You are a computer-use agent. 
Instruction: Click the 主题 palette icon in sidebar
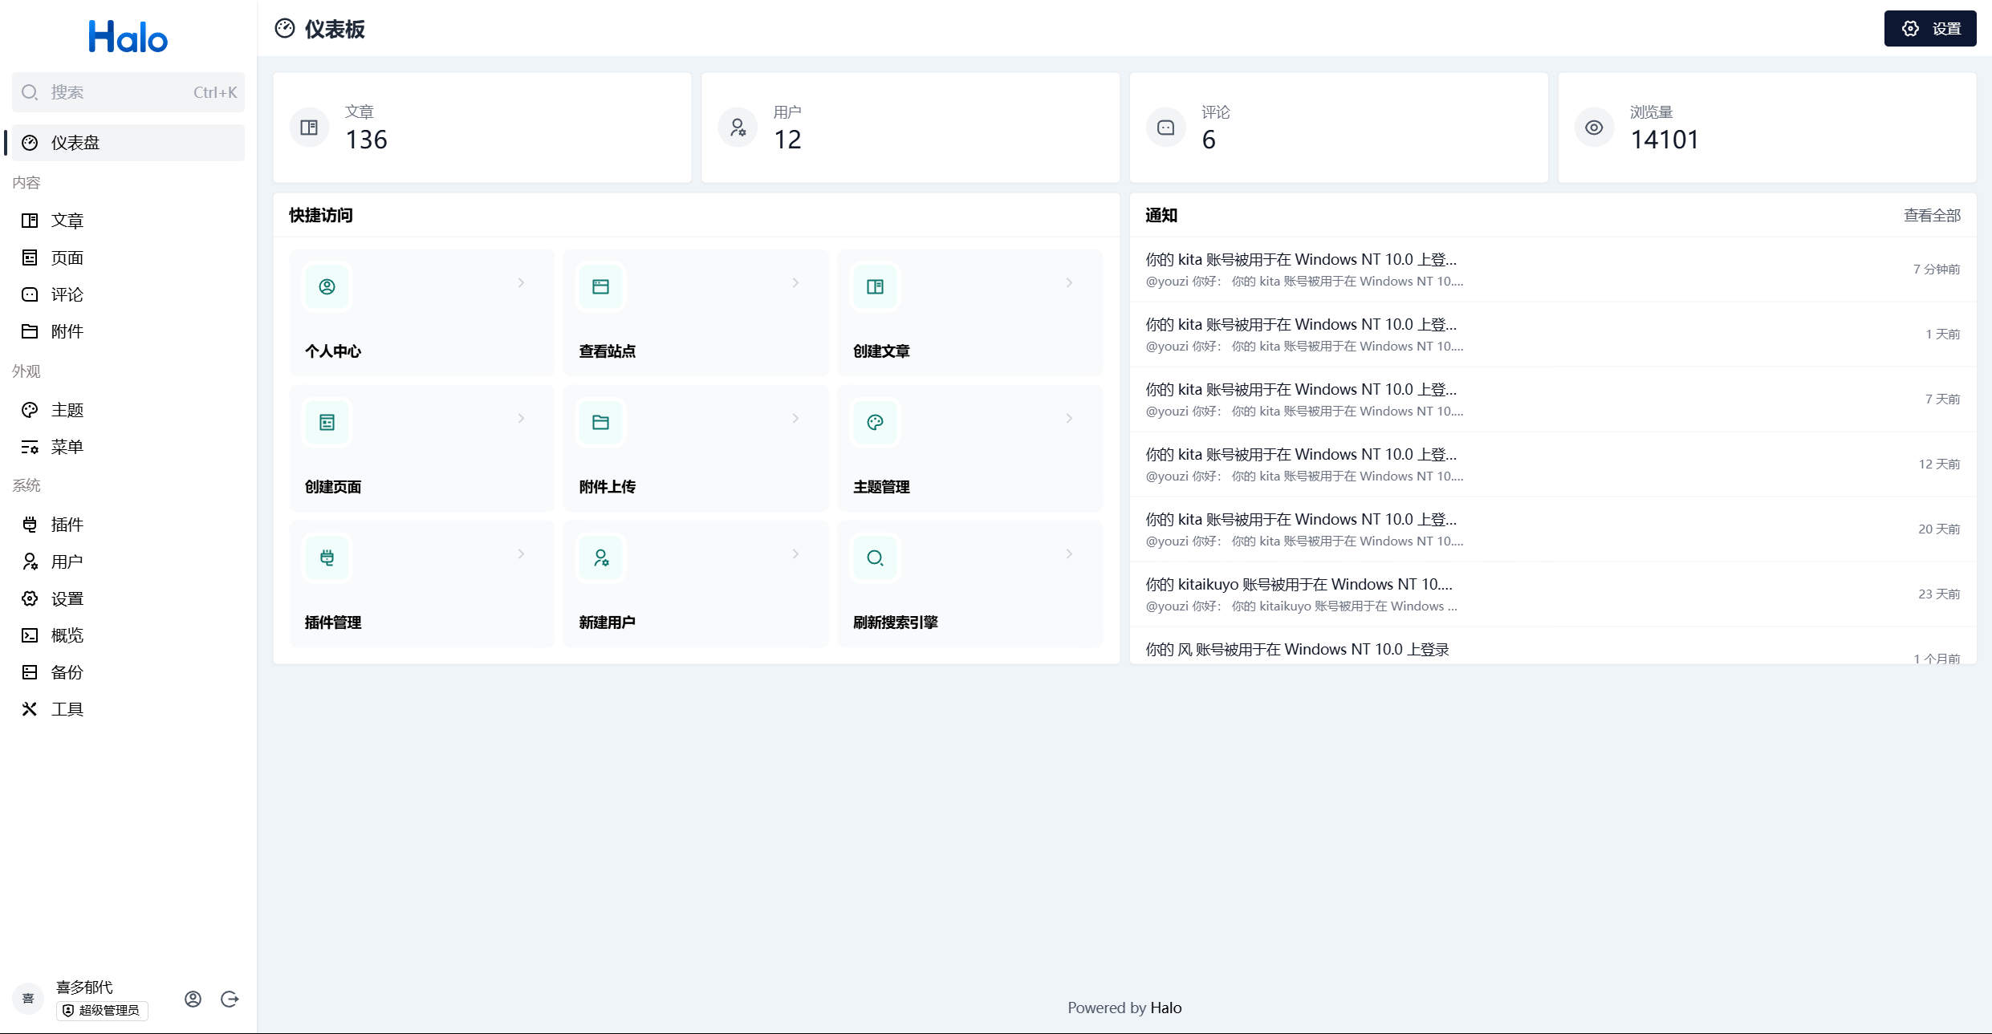click(30, 410)
